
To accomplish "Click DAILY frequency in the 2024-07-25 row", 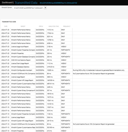I will click(63, 30).
